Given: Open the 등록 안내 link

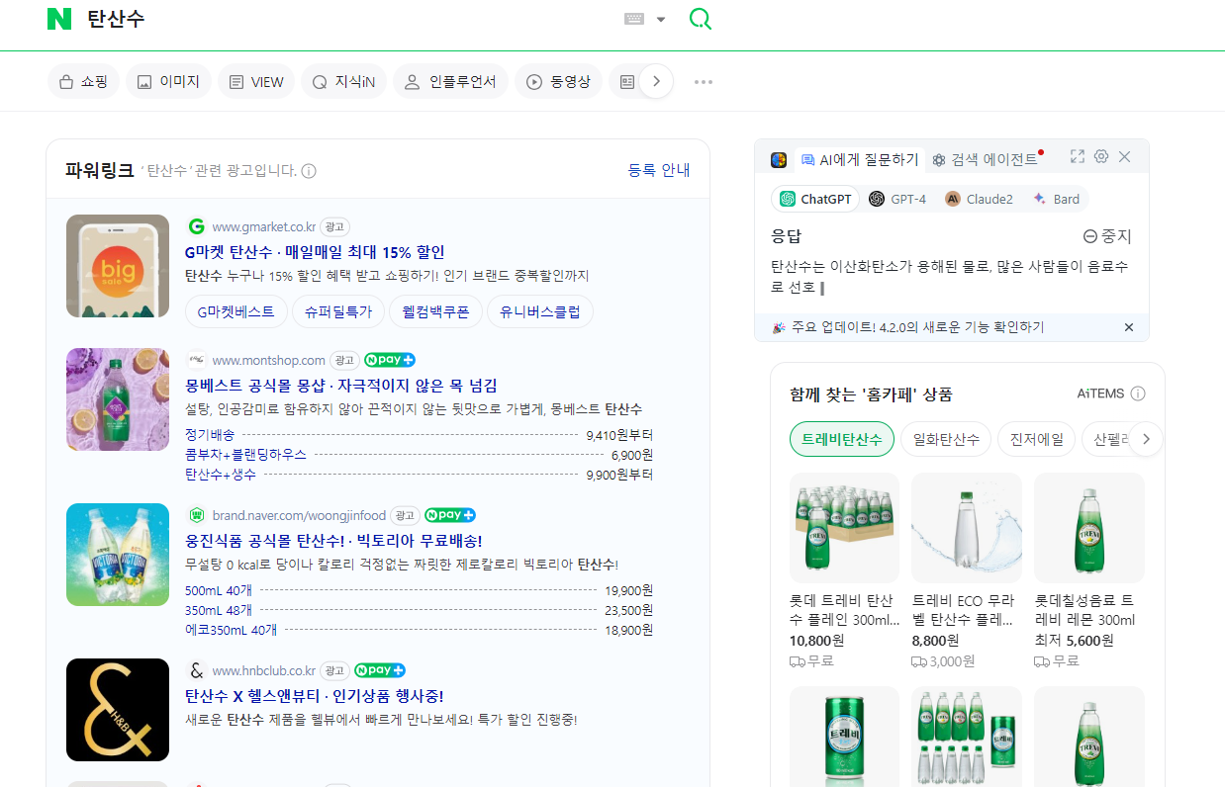Looking at the screenshot, I should [659, 170].
